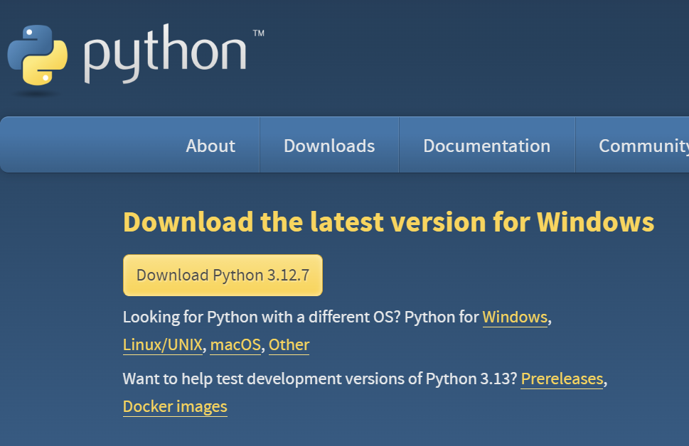The height and width of the screenshot is (446, 689).
Task: Open the Downloads menu
Action: 329,146
